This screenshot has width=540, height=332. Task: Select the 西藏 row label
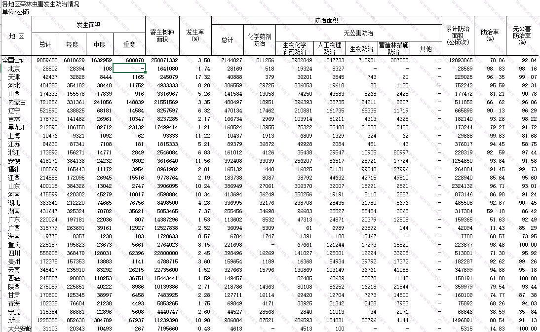(14, 278)
